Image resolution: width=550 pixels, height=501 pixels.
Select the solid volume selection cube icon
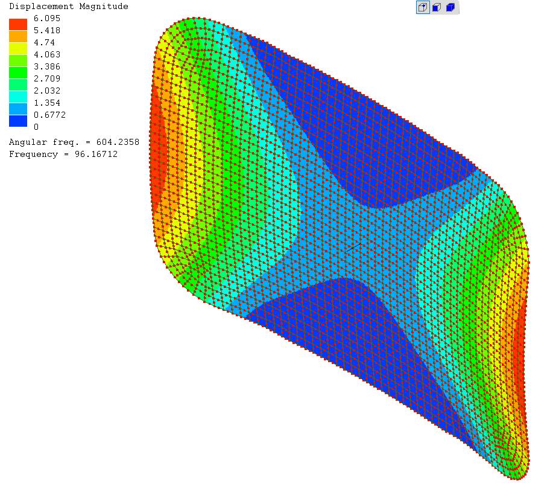point(450,7)
